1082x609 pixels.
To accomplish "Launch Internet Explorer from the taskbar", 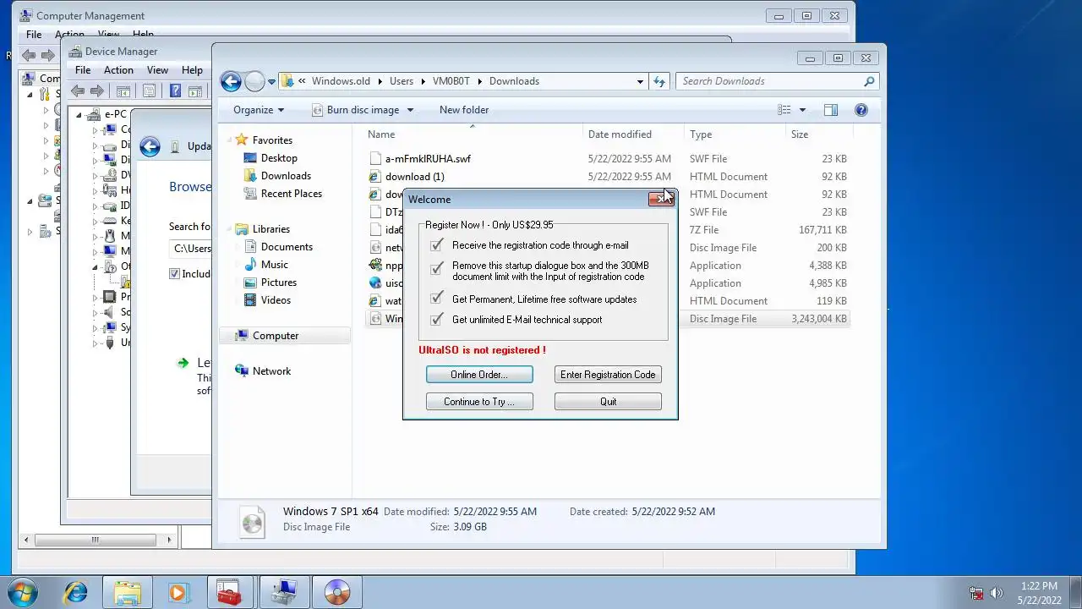I will (x=75, y=592).
